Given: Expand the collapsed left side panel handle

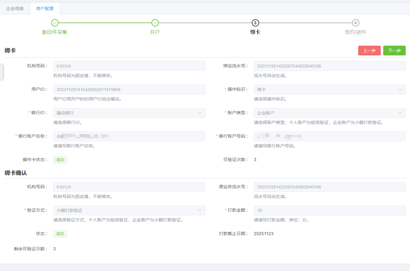Looking at the screenshot, I should pos(1,72).
